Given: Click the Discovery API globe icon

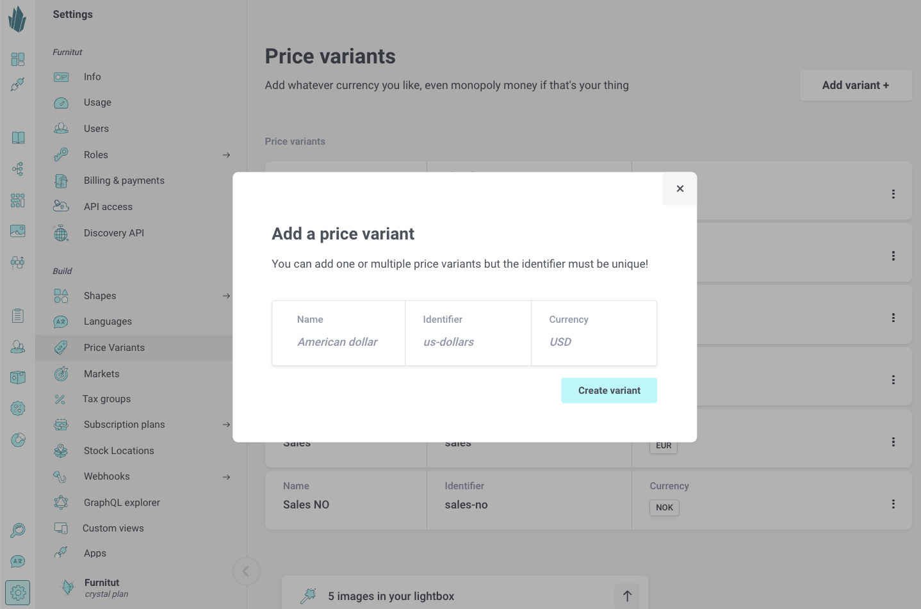Looking at the screenshot, I should click(61, 234).
